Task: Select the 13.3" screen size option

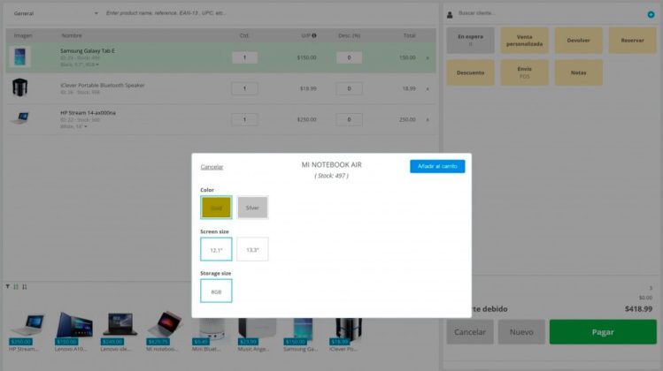Action: click(x=252, y=249)
